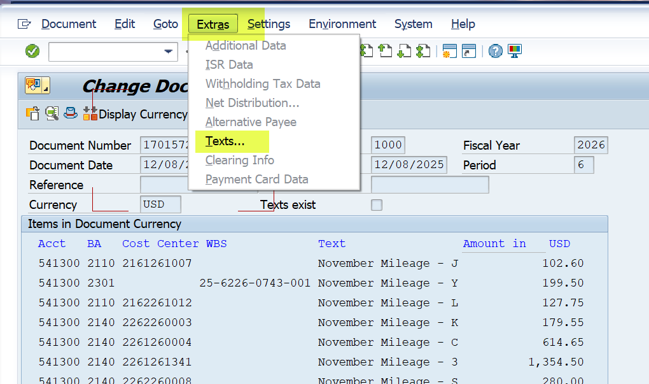Open Help via blue question mark icon

[496, 52]
